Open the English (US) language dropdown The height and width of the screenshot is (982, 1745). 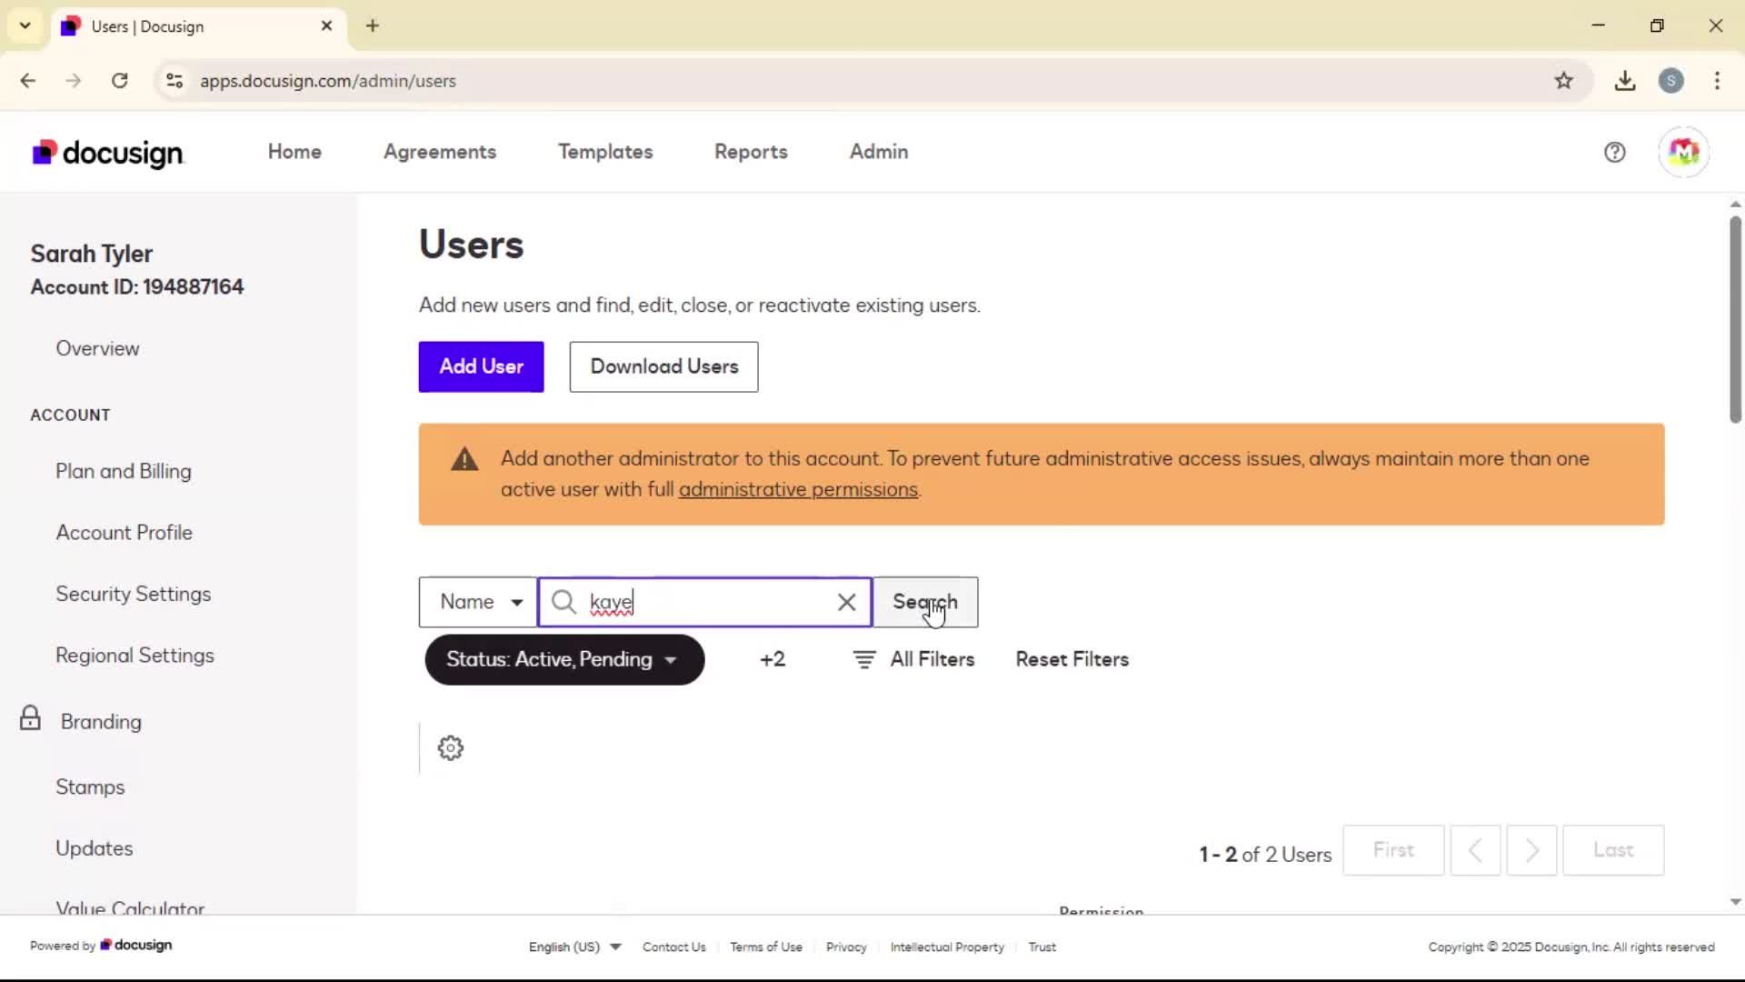click(x=574, y=947)
